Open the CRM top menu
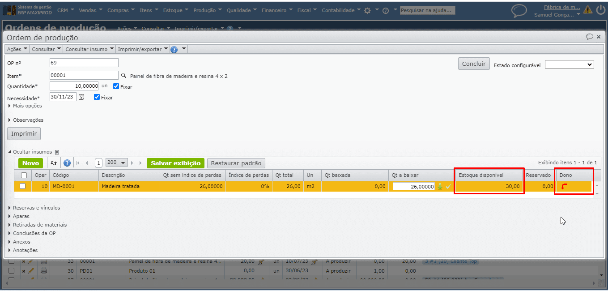The image size is (608, 291). click(66, 10)
